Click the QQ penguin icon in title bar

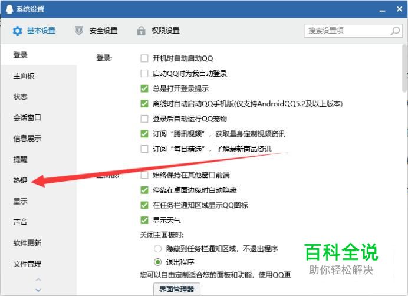(9, 9)
